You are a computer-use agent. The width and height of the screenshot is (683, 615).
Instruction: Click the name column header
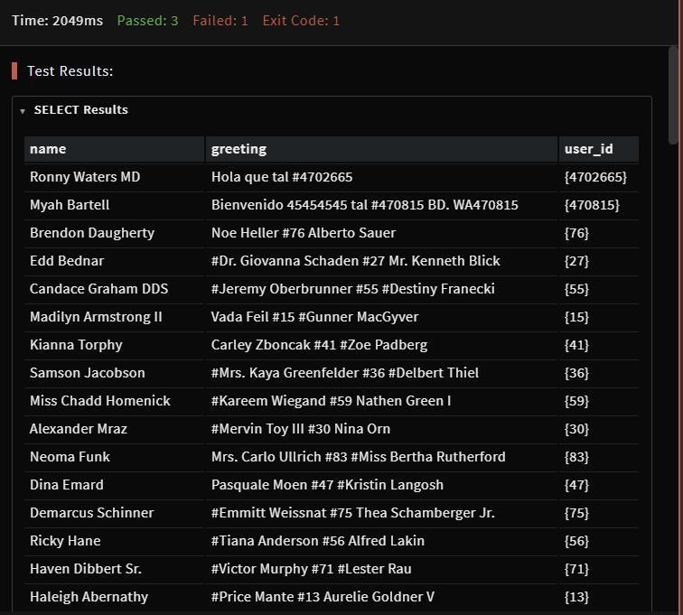click(x=48, y=149)
